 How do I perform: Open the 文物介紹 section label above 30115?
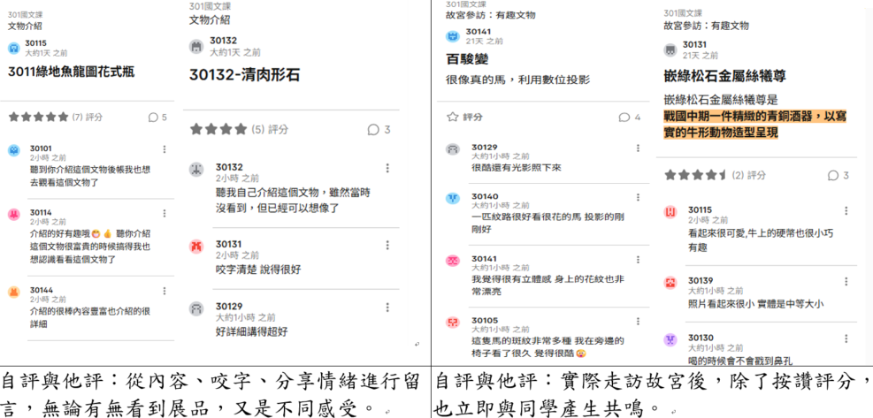pos(25,26)
